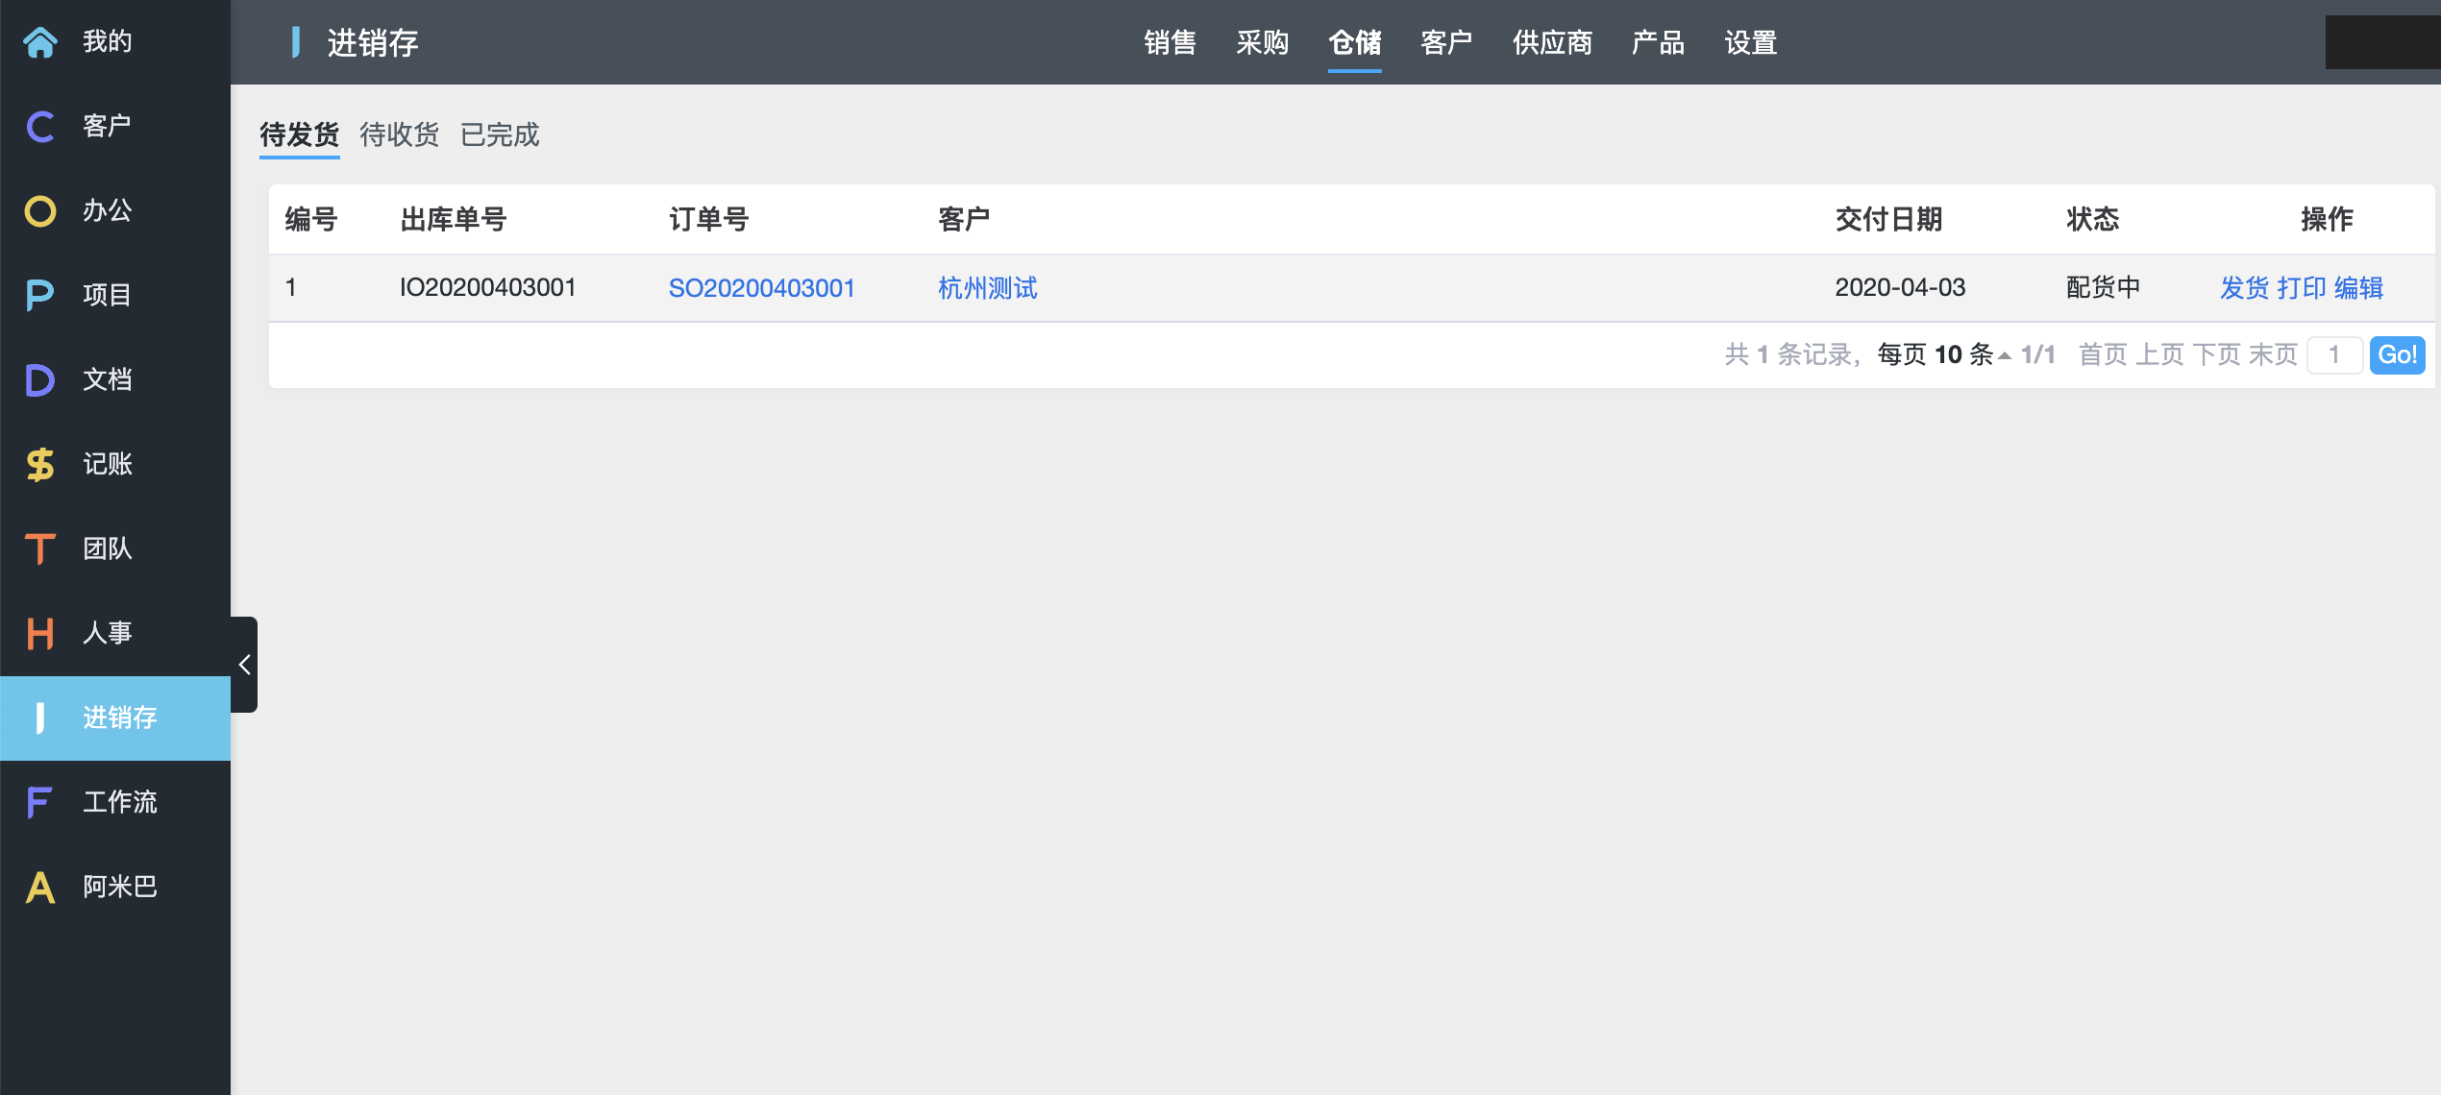Image resolution: width=2441 pixels, height=1095 pixels.
Task: Switch to the 待收货 tab
Action: tap(399, 134)
